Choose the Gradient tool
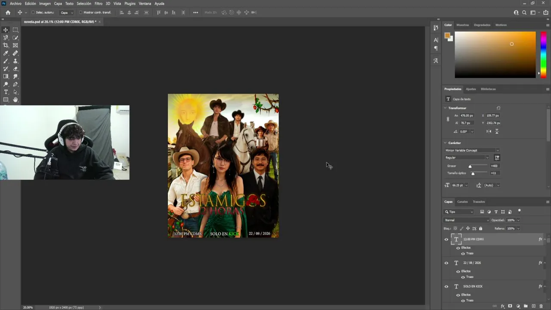This screenshot has width=551, height=310. click(x=6, y=76)
